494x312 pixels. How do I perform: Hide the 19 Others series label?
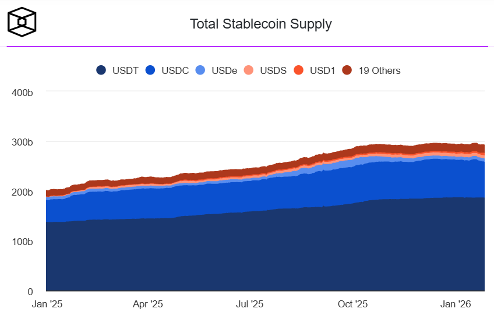379,70
